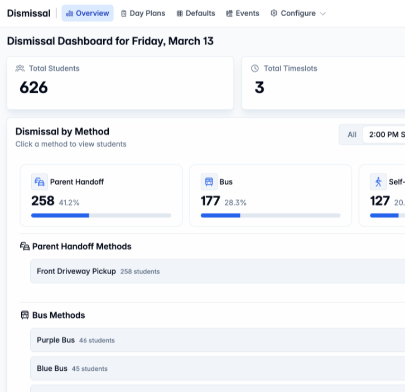Image resolution: width=405 pixels, height=392 pixels.
Task: Click the 626 total students value
Action: [33, 88]
